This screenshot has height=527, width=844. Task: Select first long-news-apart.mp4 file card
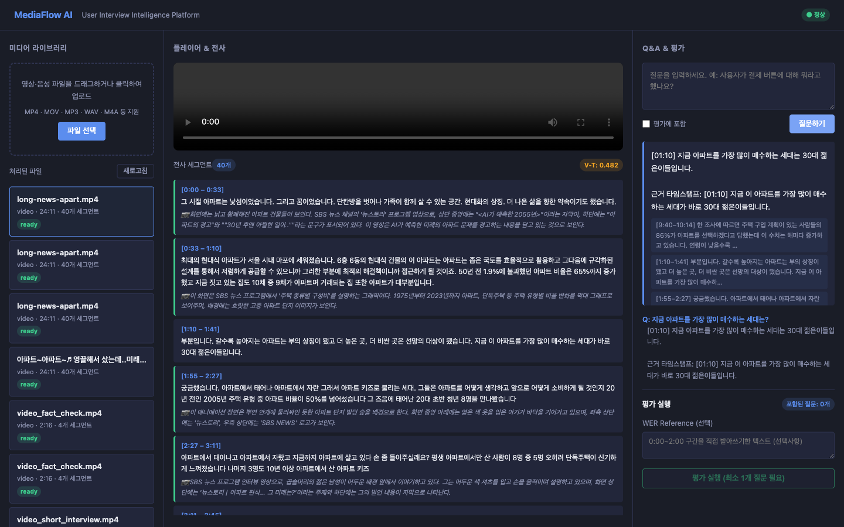pyautogui.click(x=81, y=211)
